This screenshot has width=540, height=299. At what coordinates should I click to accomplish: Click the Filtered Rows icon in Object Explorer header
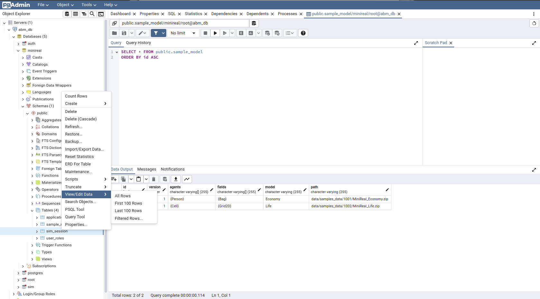(x=84, y=14)
